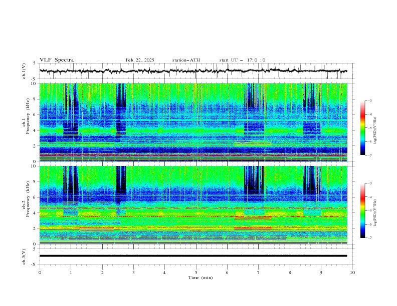Click "-4" on the ch.2 color scale
Image resolution: width=397 pixels, height=306 pixels.
click(x=370, y=197)
